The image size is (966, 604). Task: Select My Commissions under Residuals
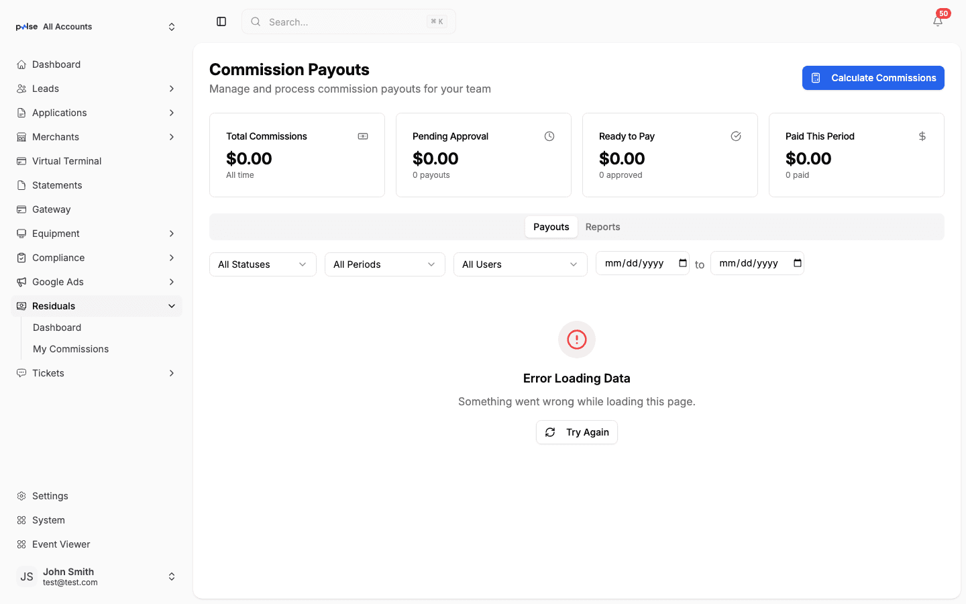coord(70,348)
